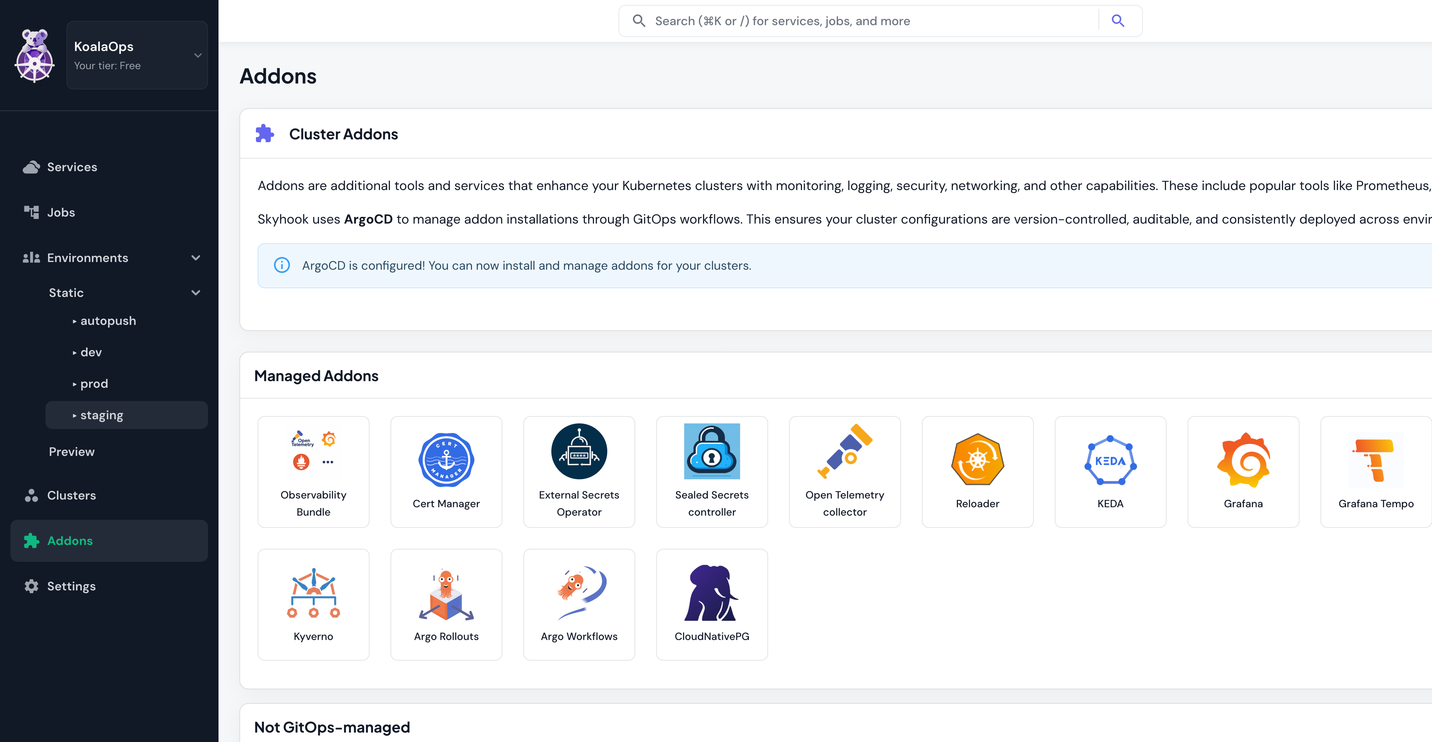The image size is (1432, 742).
Task: Collapse the Static environment group
Action: pyautogui.click(x=195, y=292)
